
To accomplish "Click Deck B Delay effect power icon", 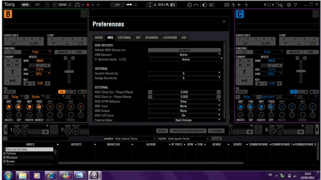I will pos(6,97).
